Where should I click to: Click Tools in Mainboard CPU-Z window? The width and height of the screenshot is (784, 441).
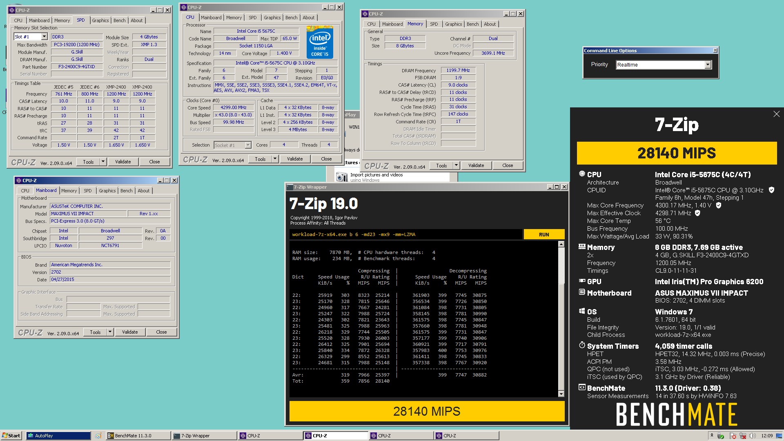pos(95,332)
